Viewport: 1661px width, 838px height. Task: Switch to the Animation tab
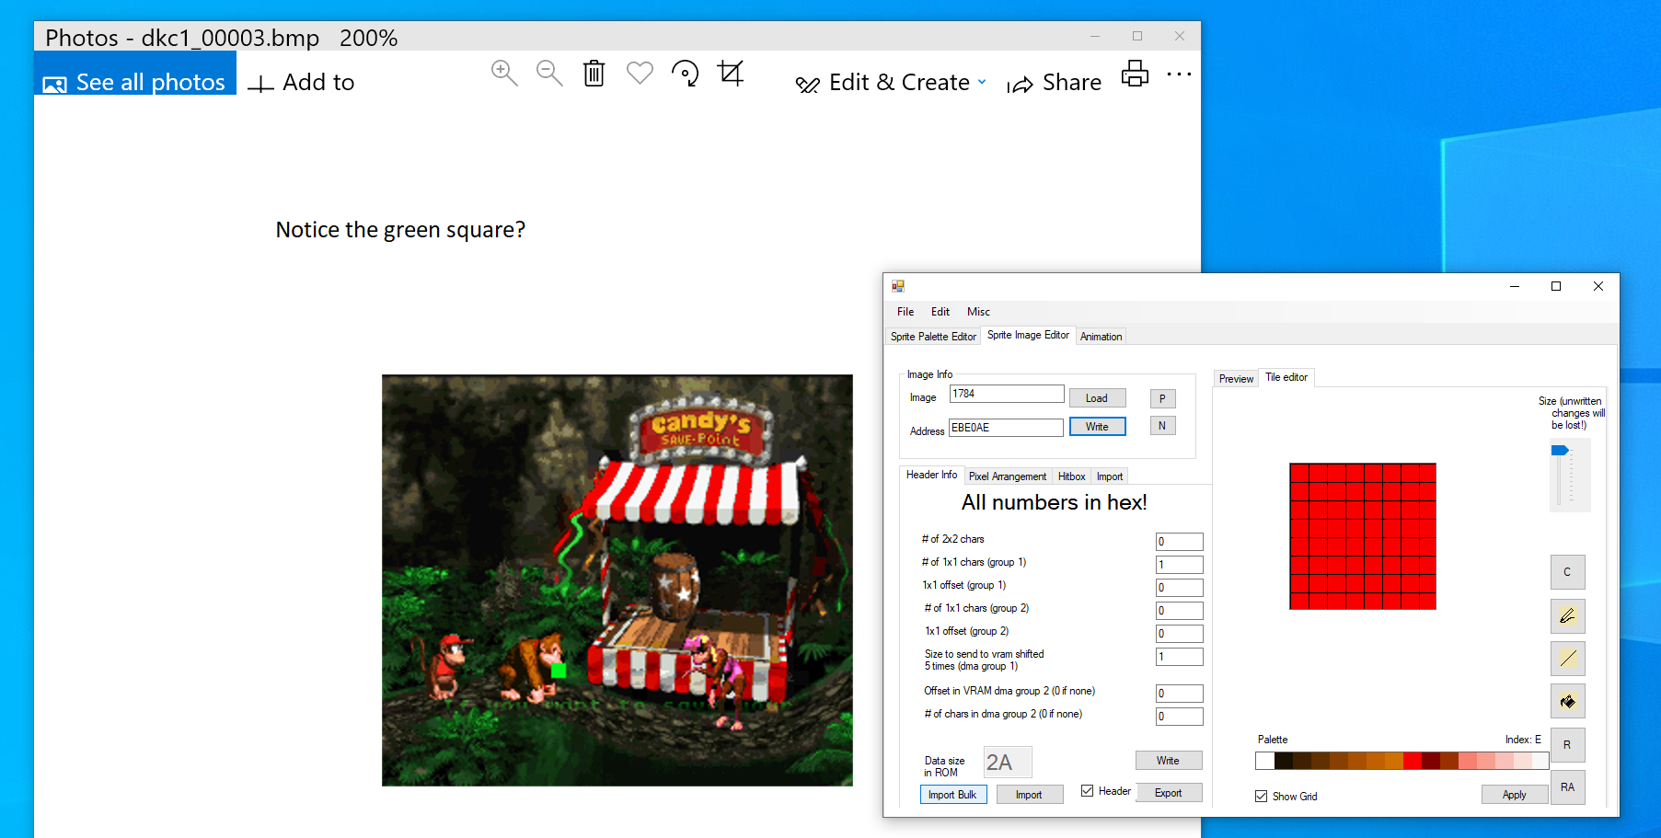1101,337
